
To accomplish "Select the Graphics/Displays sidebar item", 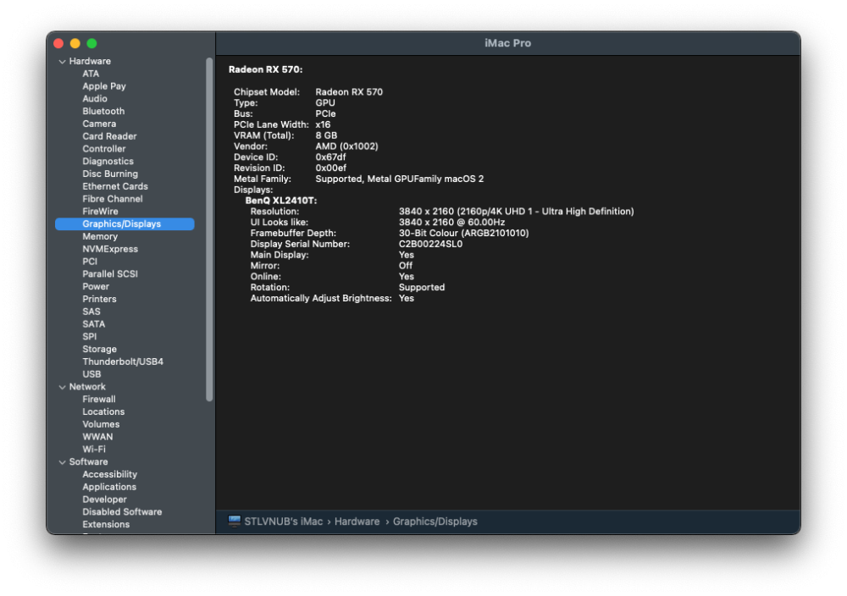I will tap(125, 223).
